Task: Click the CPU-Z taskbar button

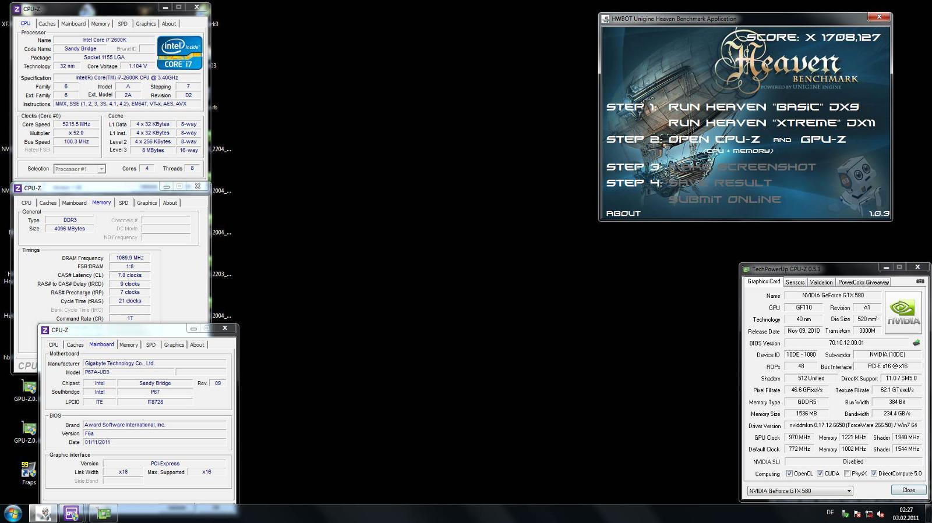Action: (72, 513)
